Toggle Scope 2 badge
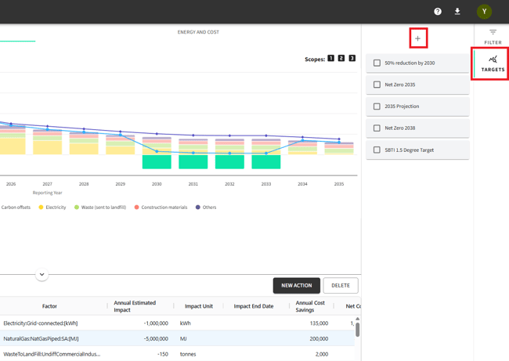The width and height of the screenshot is (509, 361). pyautogui.click(x=341, y=59)
